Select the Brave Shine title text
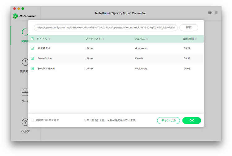The height and width of the screenshot is (156, 232). [x=45, y=58]
